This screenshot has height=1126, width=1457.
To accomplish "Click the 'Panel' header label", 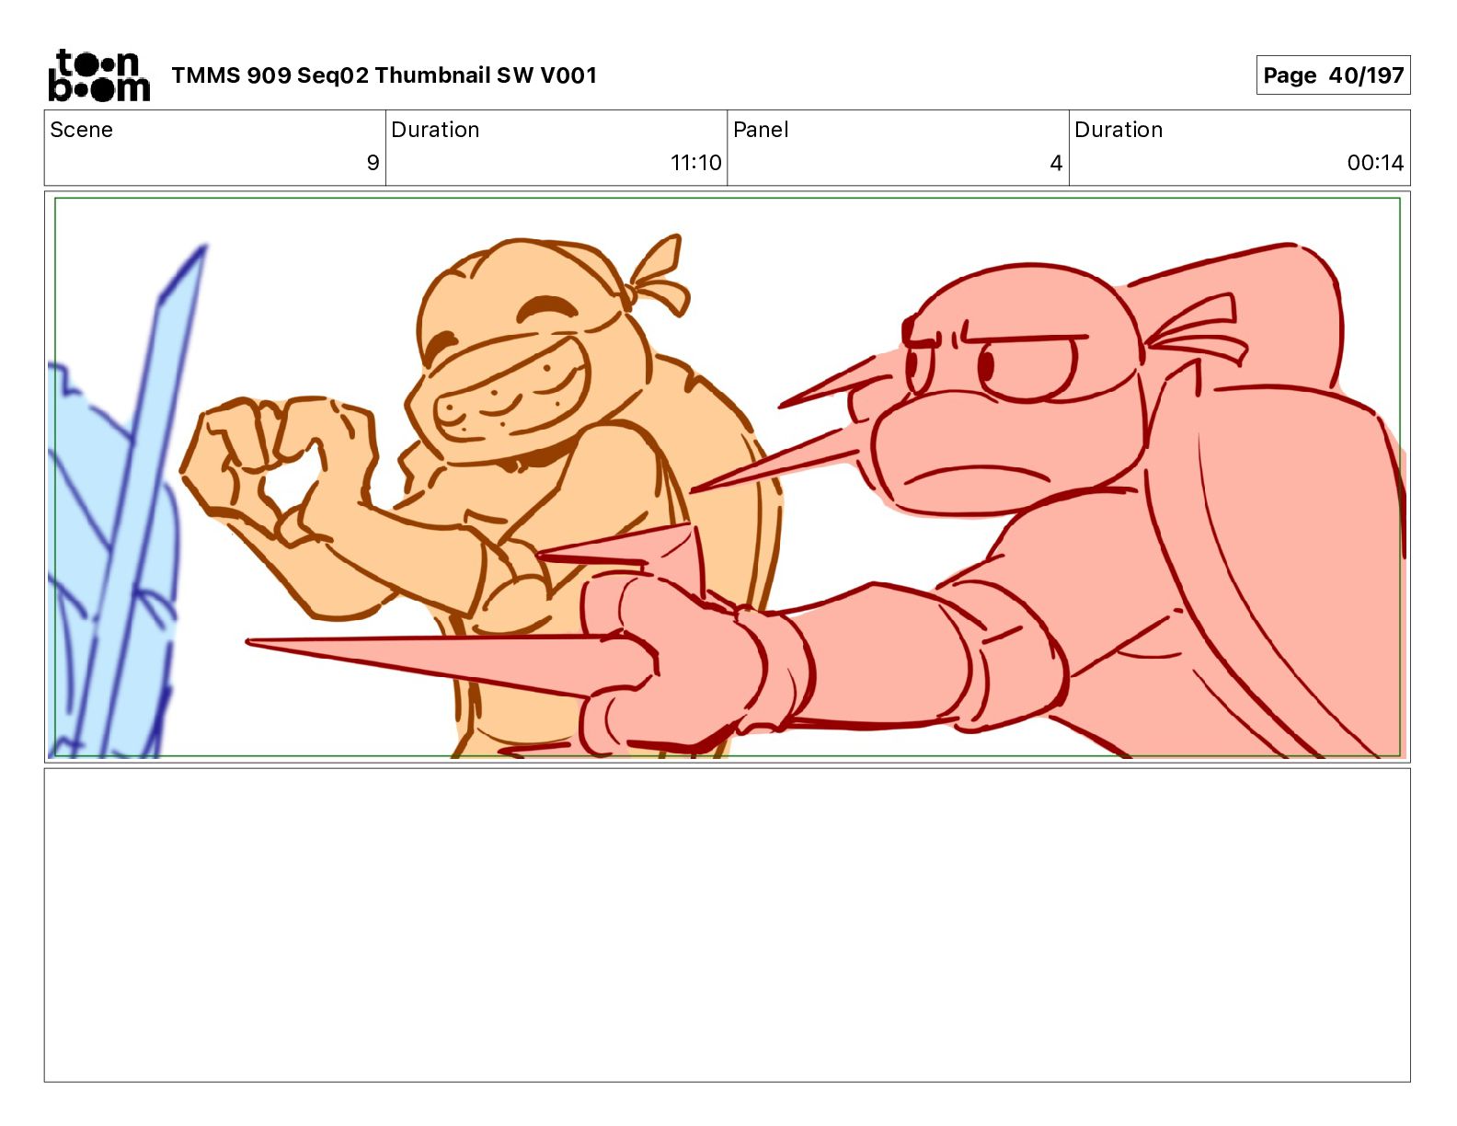I will [x=761, y=130].
